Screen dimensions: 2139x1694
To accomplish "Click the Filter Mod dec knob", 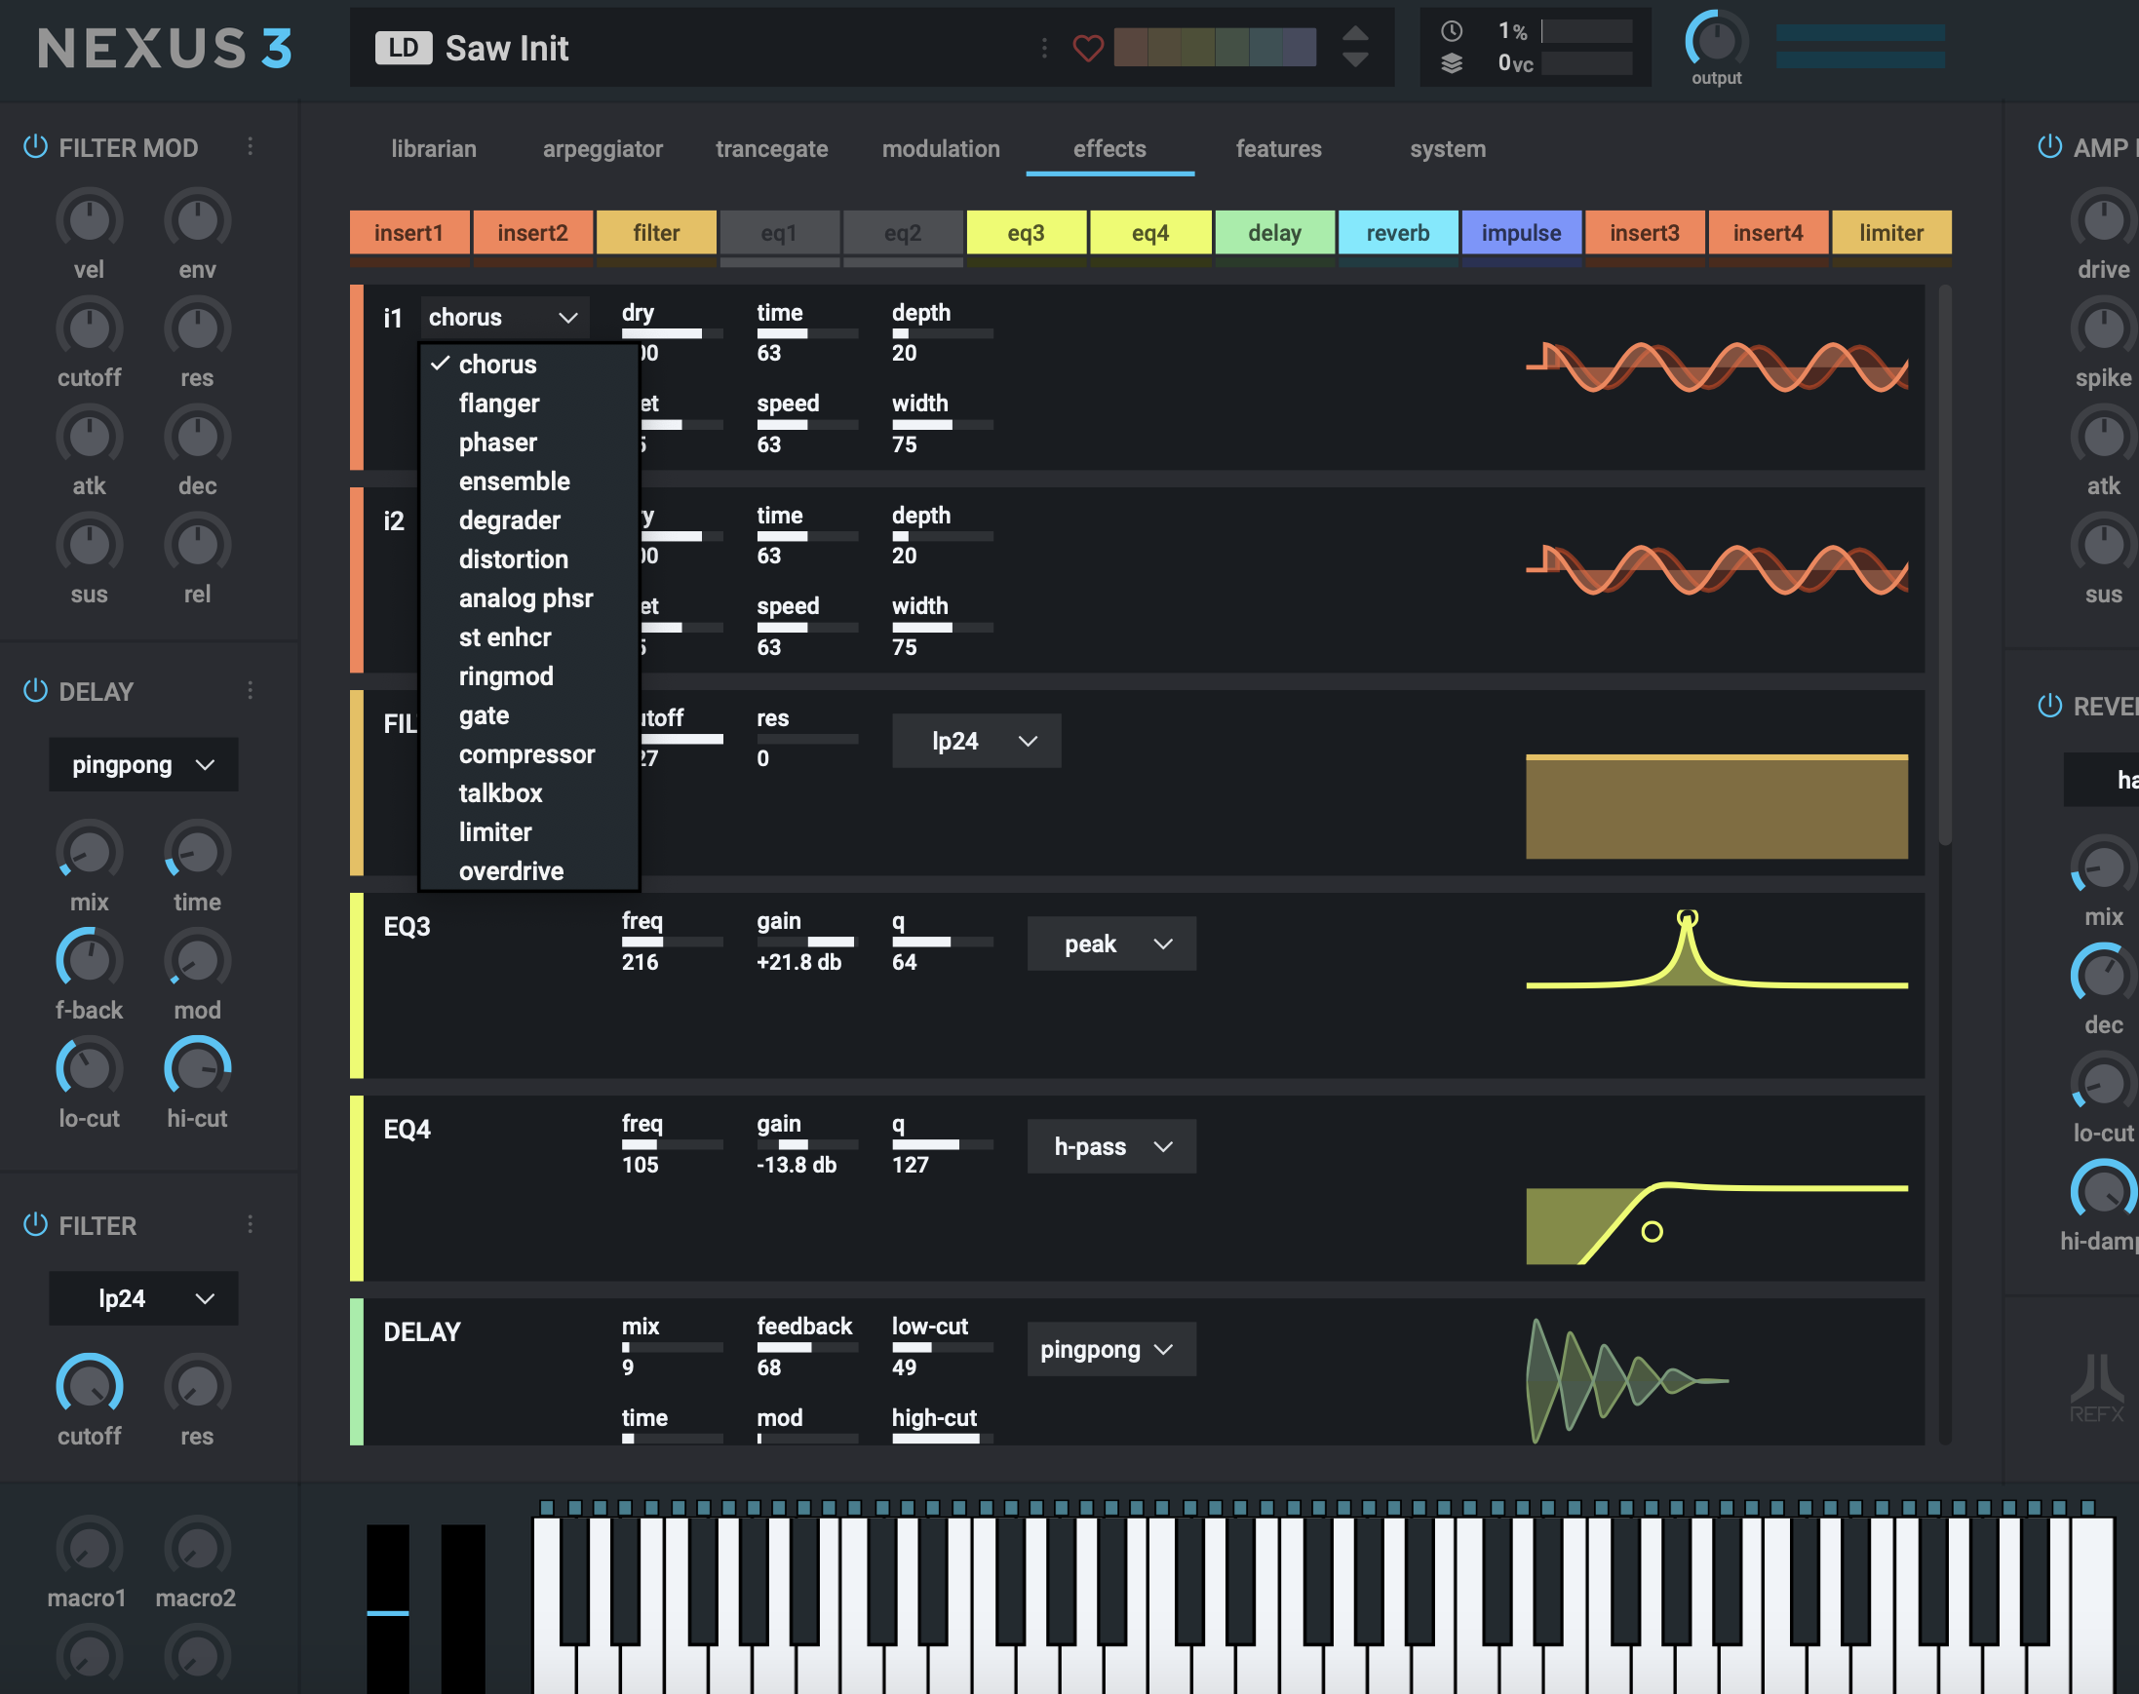I will pyautogui.click(x=196, y=436).
